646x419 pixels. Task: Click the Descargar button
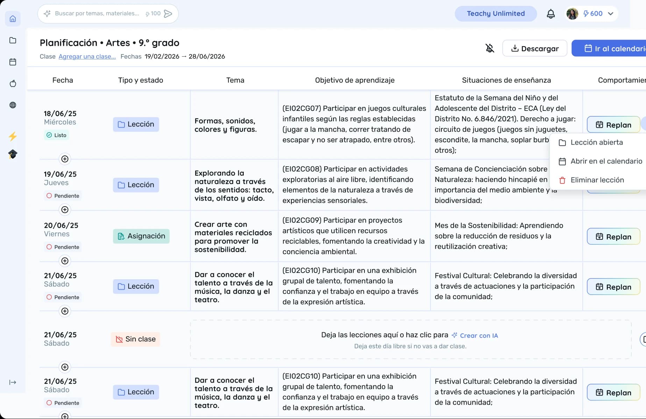(x=535, y=48)
